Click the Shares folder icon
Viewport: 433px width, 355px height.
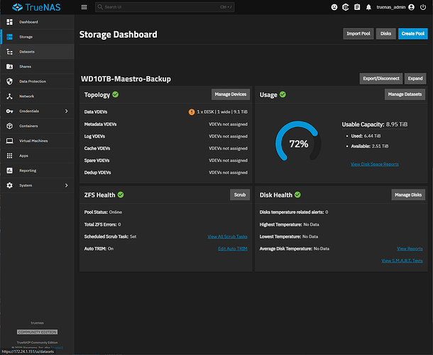click(10, 67)
